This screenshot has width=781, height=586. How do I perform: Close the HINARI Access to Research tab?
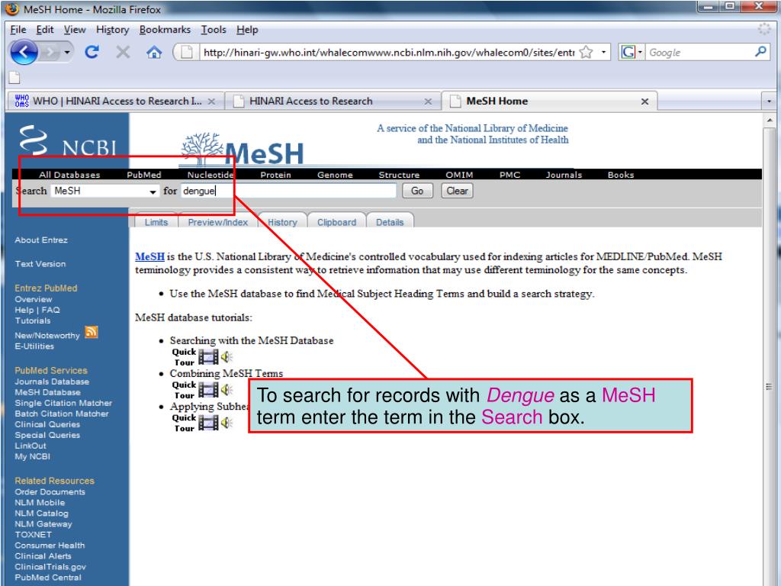pyautogui.click(x=428, y=101)
